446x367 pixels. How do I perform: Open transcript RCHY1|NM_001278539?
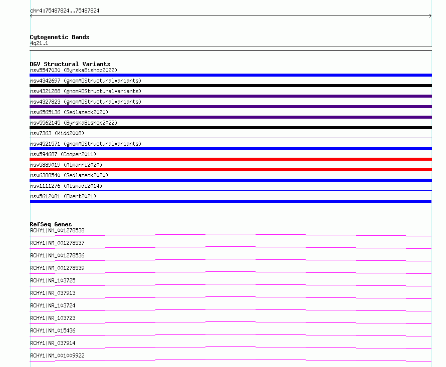pos(57,268)
